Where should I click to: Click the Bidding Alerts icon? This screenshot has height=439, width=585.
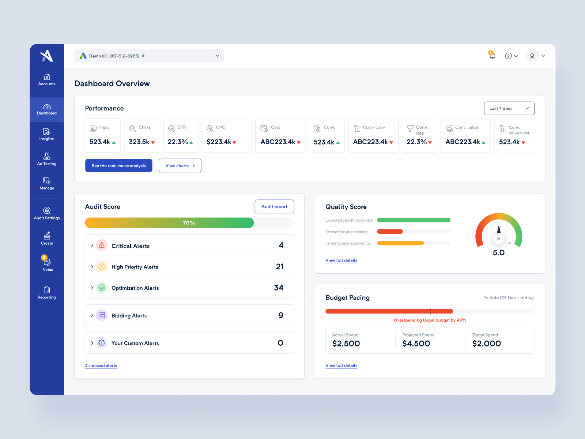click(102, 315)
